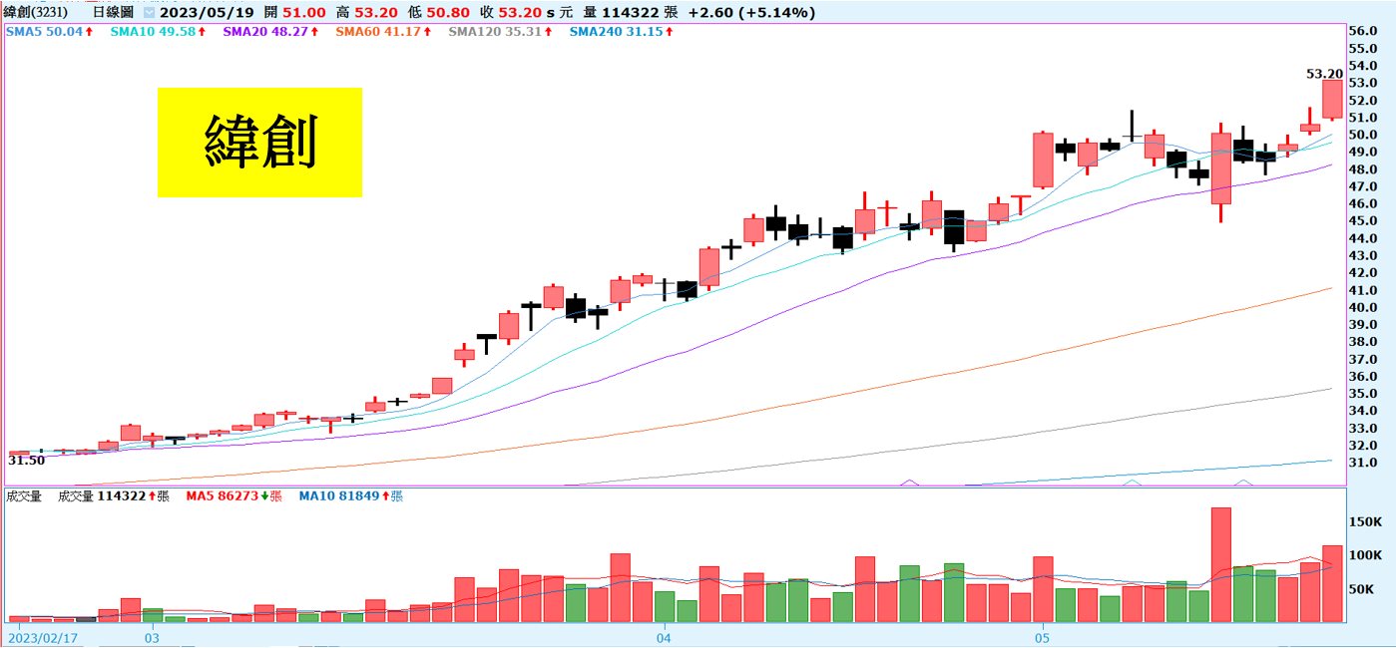Viewport: 1396px width, 648px height.
Task: Click the tallest volume bar in May
Action: click(x=1220, y=564)
